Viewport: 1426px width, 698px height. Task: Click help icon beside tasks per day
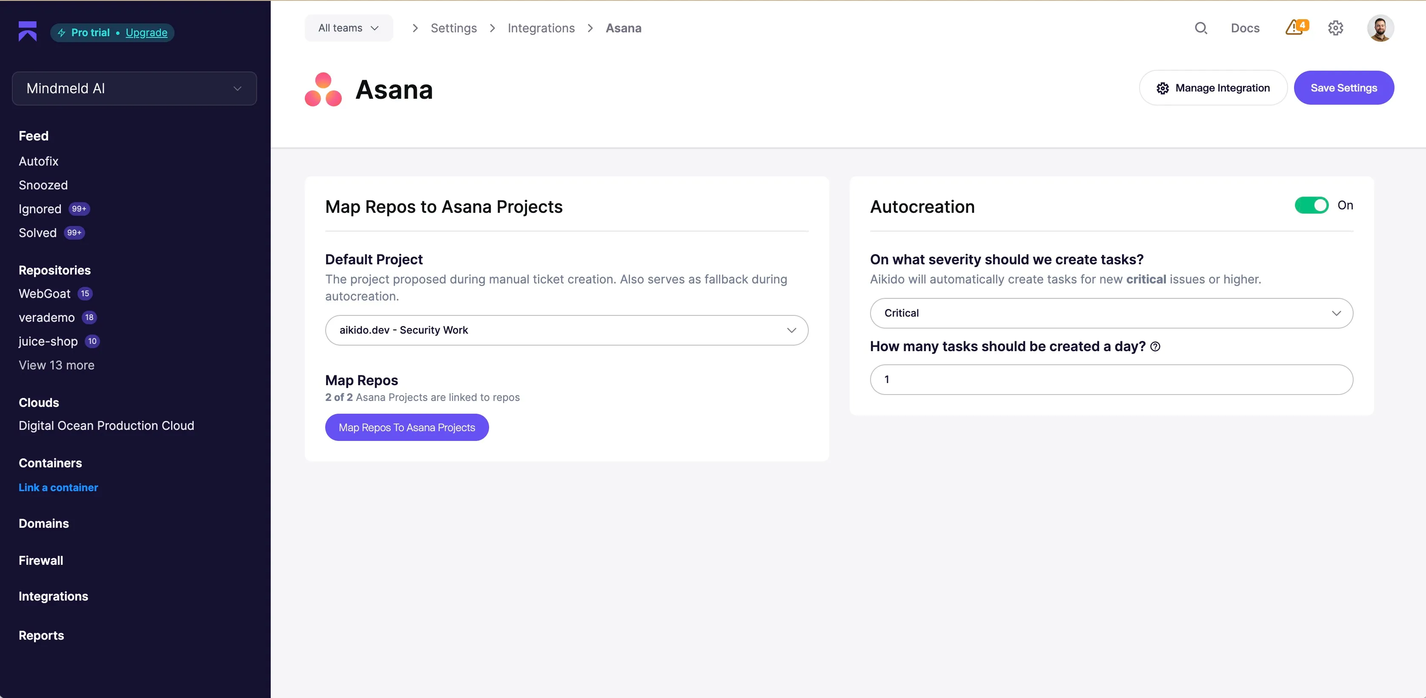pos(1155,346)
